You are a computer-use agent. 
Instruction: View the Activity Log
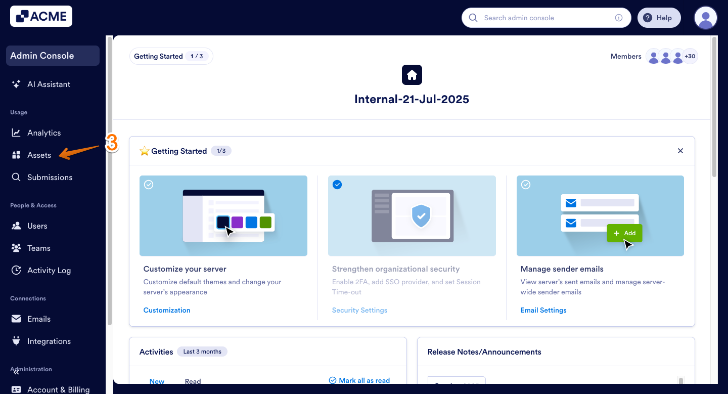(x=49, y=270)
